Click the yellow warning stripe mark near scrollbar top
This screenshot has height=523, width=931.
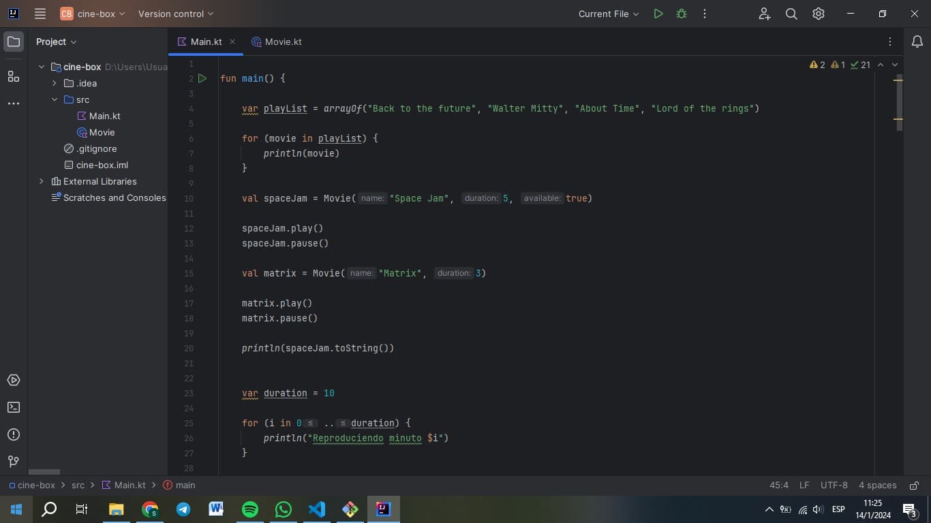pos(898,80)
